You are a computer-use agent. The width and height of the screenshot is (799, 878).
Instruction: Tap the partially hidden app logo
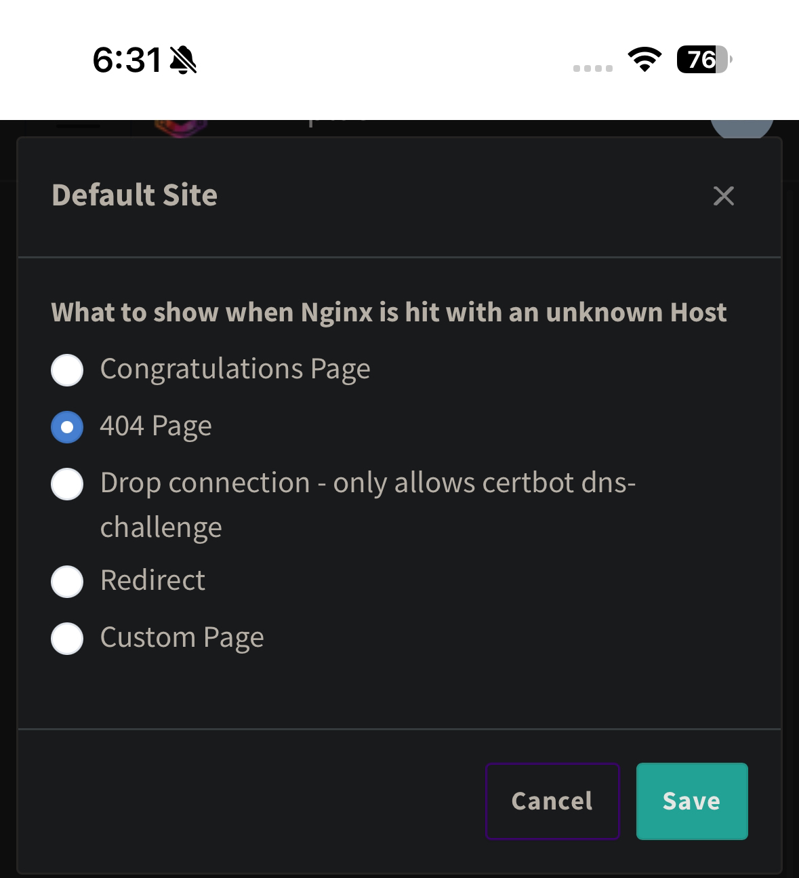coord(180,127)
